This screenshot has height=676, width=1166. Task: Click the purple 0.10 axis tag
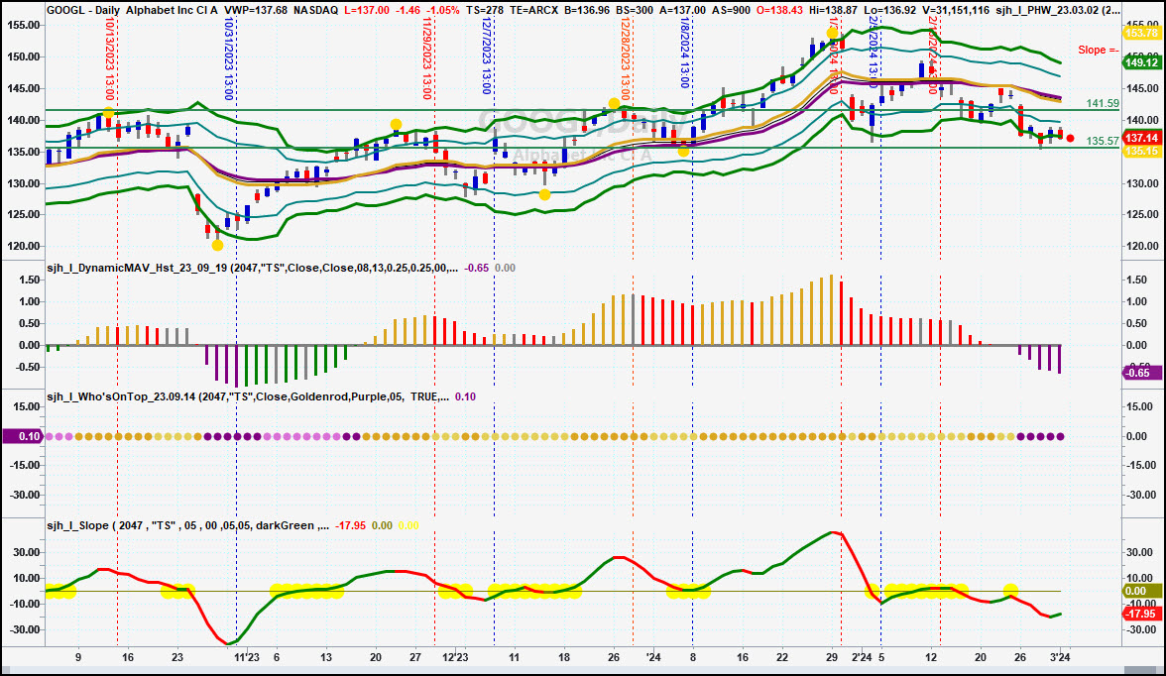22,436
